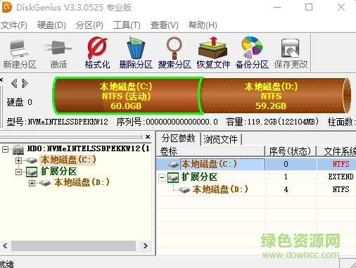Expand 本地磁盘(D:) node in tree
Image resolution: width=356 pixels, height=268 pixels.
32,183
